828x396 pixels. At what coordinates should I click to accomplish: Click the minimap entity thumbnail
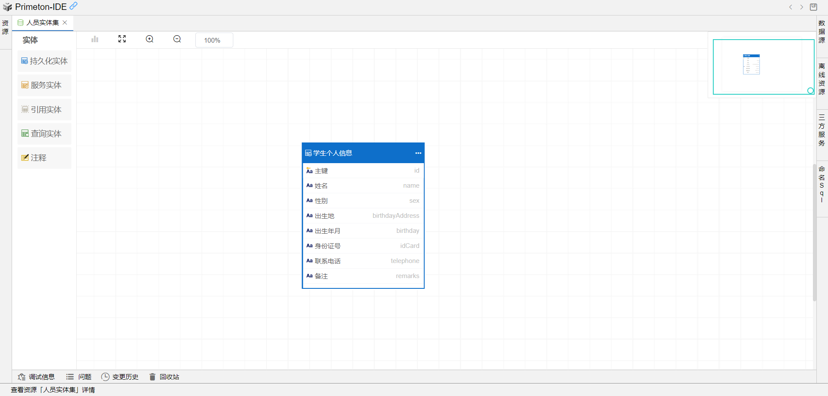pyautogui.click(x=751, y=64)
